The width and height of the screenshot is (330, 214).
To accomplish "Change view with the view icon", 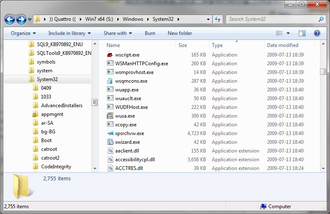I will 279,33.
